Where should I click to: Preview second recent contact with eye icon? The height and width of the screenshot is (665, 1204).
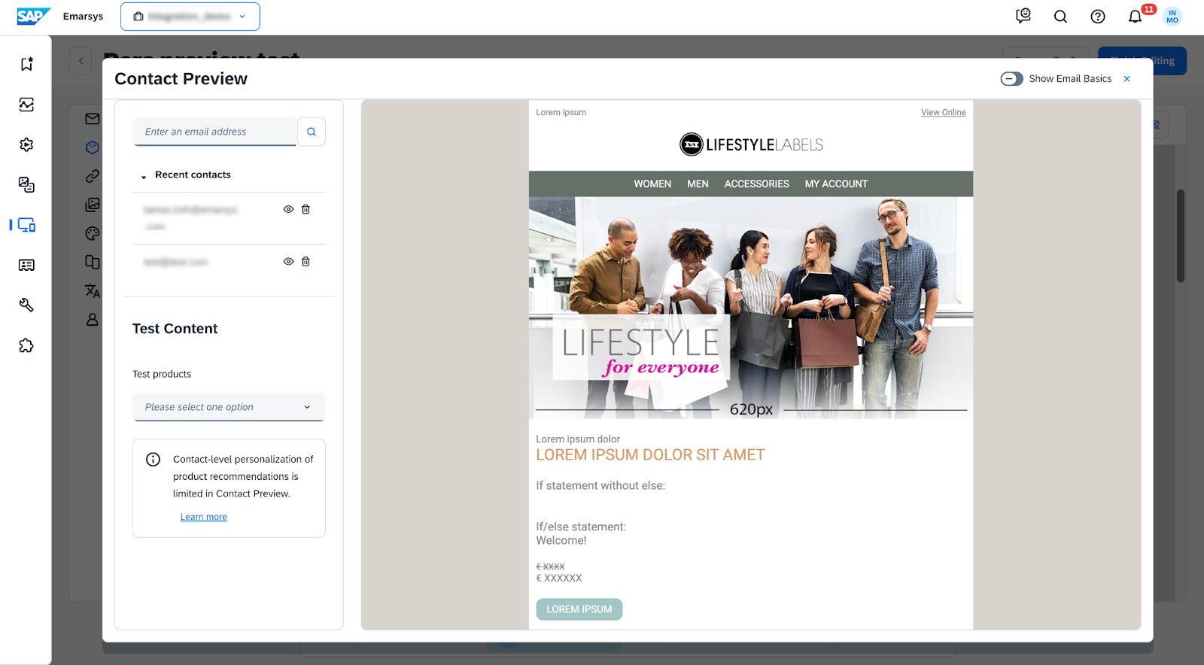pos(288,262)
